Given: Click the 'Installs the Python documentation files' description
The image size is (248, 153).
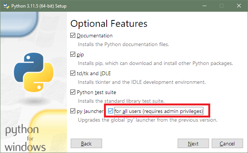Looking at the screenshot, I should [123, 45].
